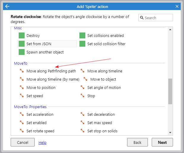Select Set solid collision filter

103,44
